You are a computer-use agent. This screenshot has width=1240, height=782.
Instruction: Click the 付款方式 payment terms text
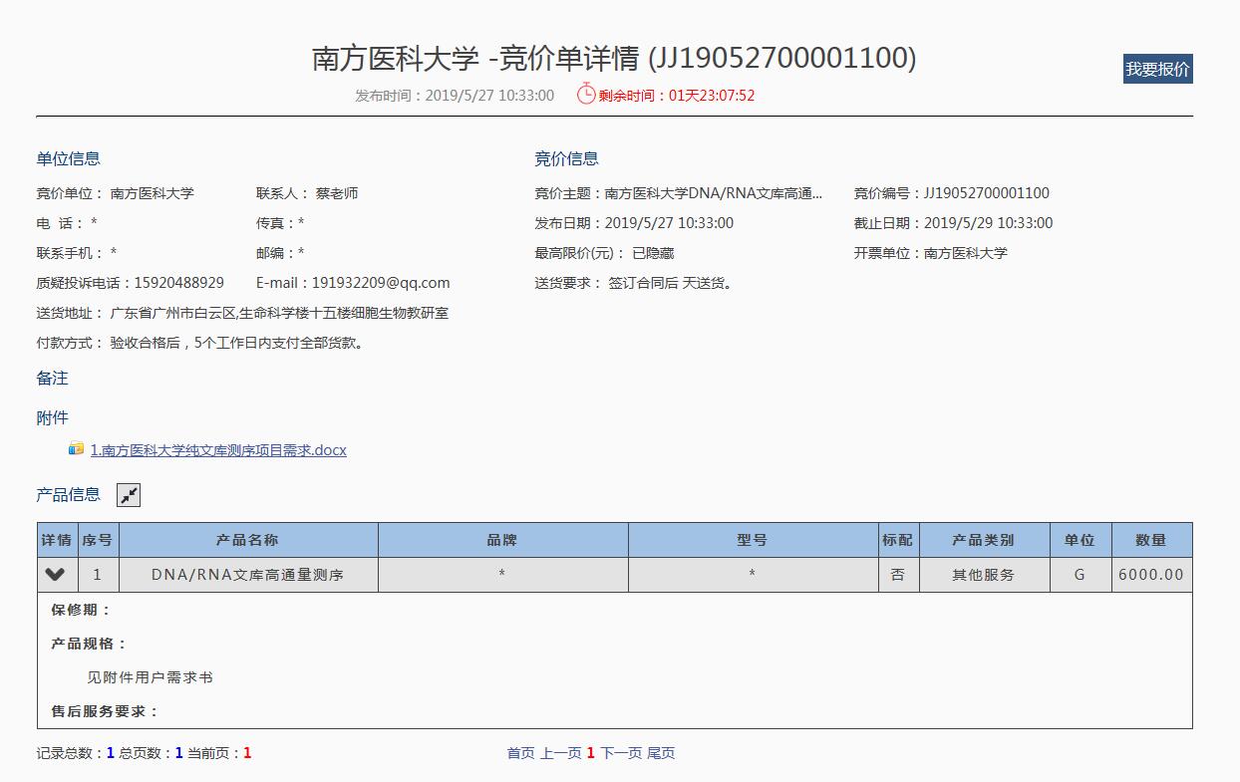coord(237,343)
